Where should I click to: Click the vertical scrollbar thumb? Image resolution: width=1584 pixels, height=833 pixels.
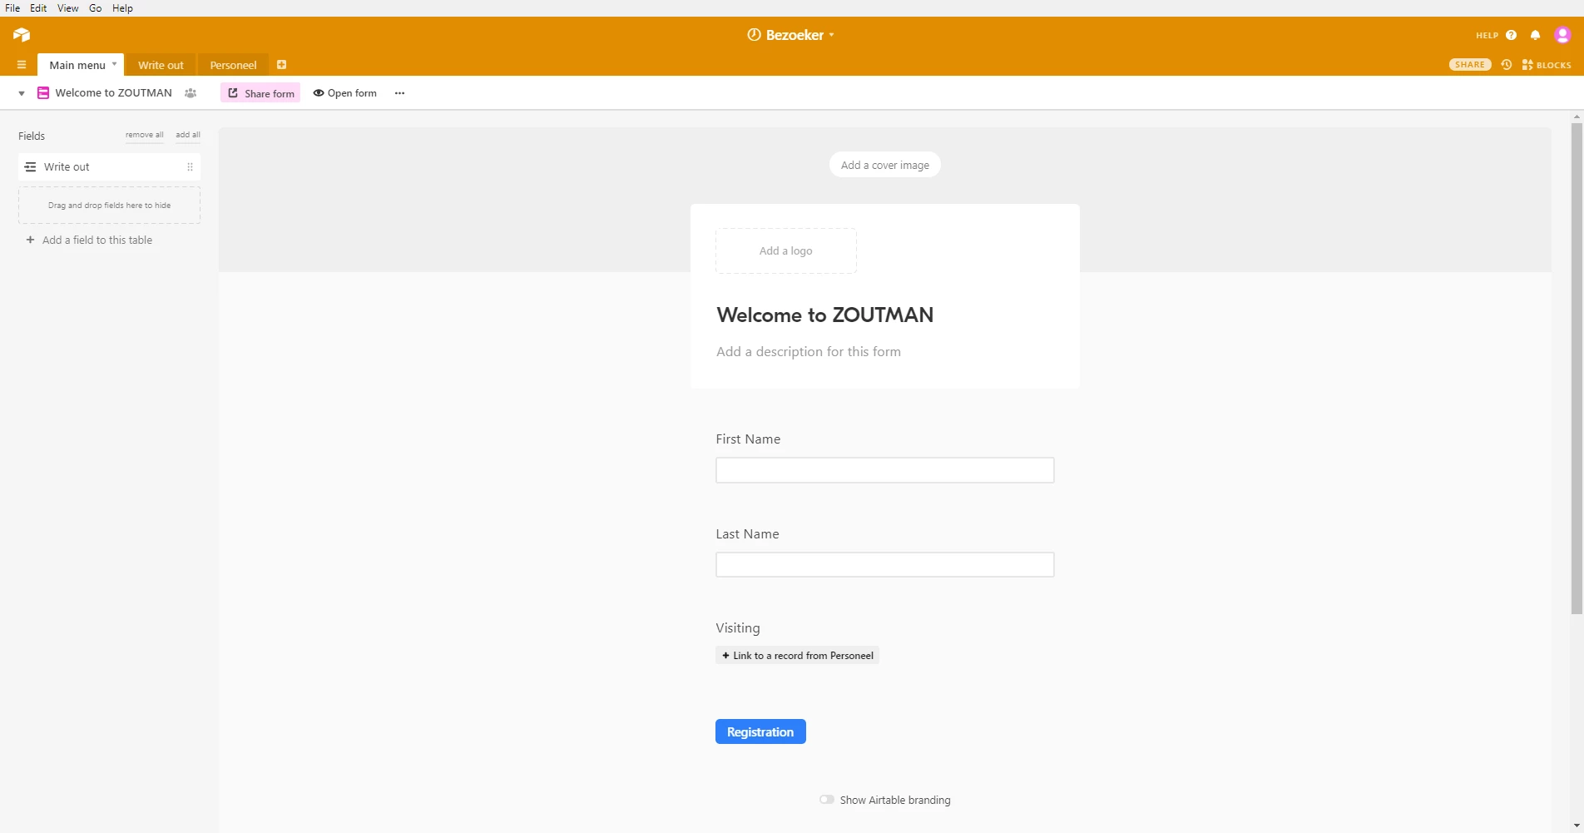click(x=1577, y=369)
